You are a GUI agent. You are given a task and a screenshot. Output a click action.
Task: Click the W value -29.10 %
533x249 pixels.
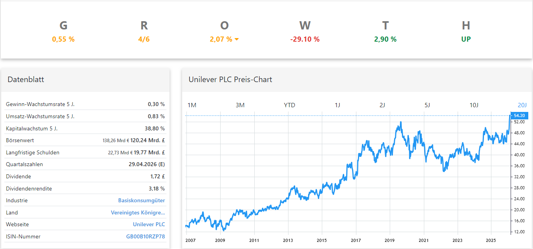[305, 39]
